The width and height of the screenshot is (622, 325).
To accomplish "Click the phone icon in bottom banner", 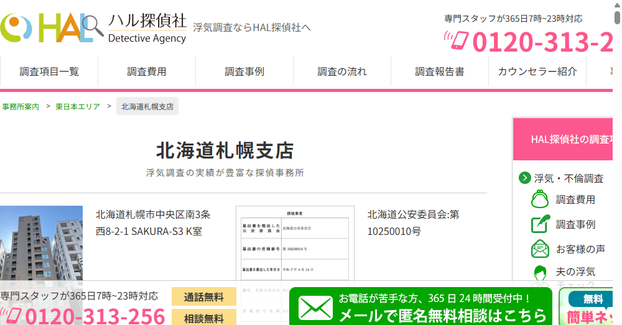I will click(12, 315).
